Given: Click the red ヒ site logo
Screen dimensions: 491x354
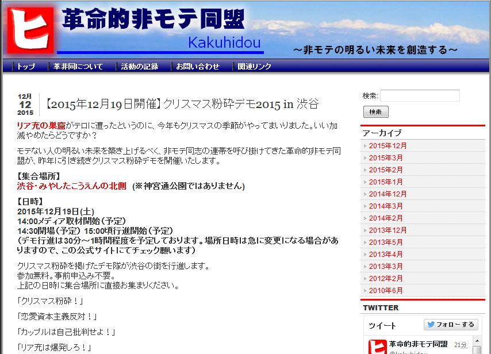Looking at the screenshot, I should pos(30,30).
